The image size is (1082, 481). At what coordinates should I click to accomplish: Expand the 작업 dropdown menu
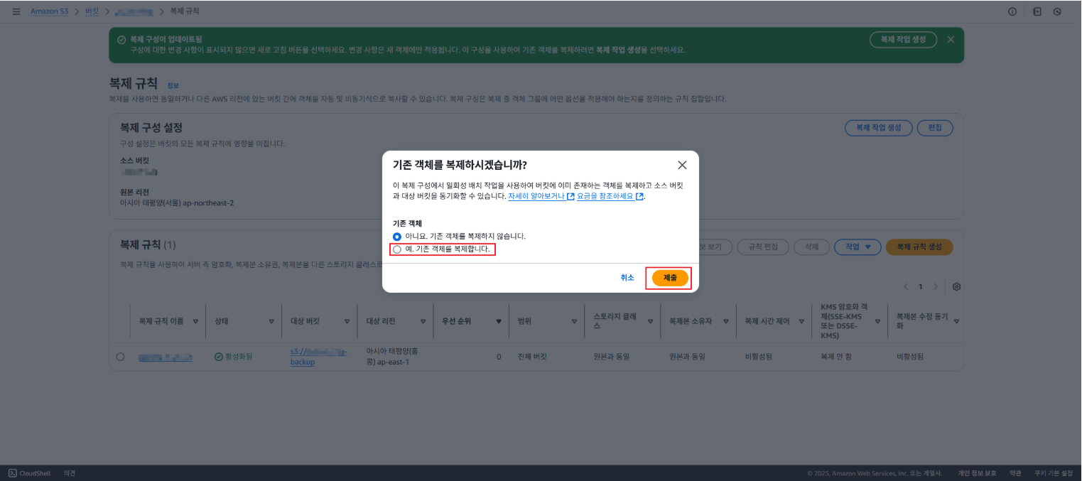point(857,247)
